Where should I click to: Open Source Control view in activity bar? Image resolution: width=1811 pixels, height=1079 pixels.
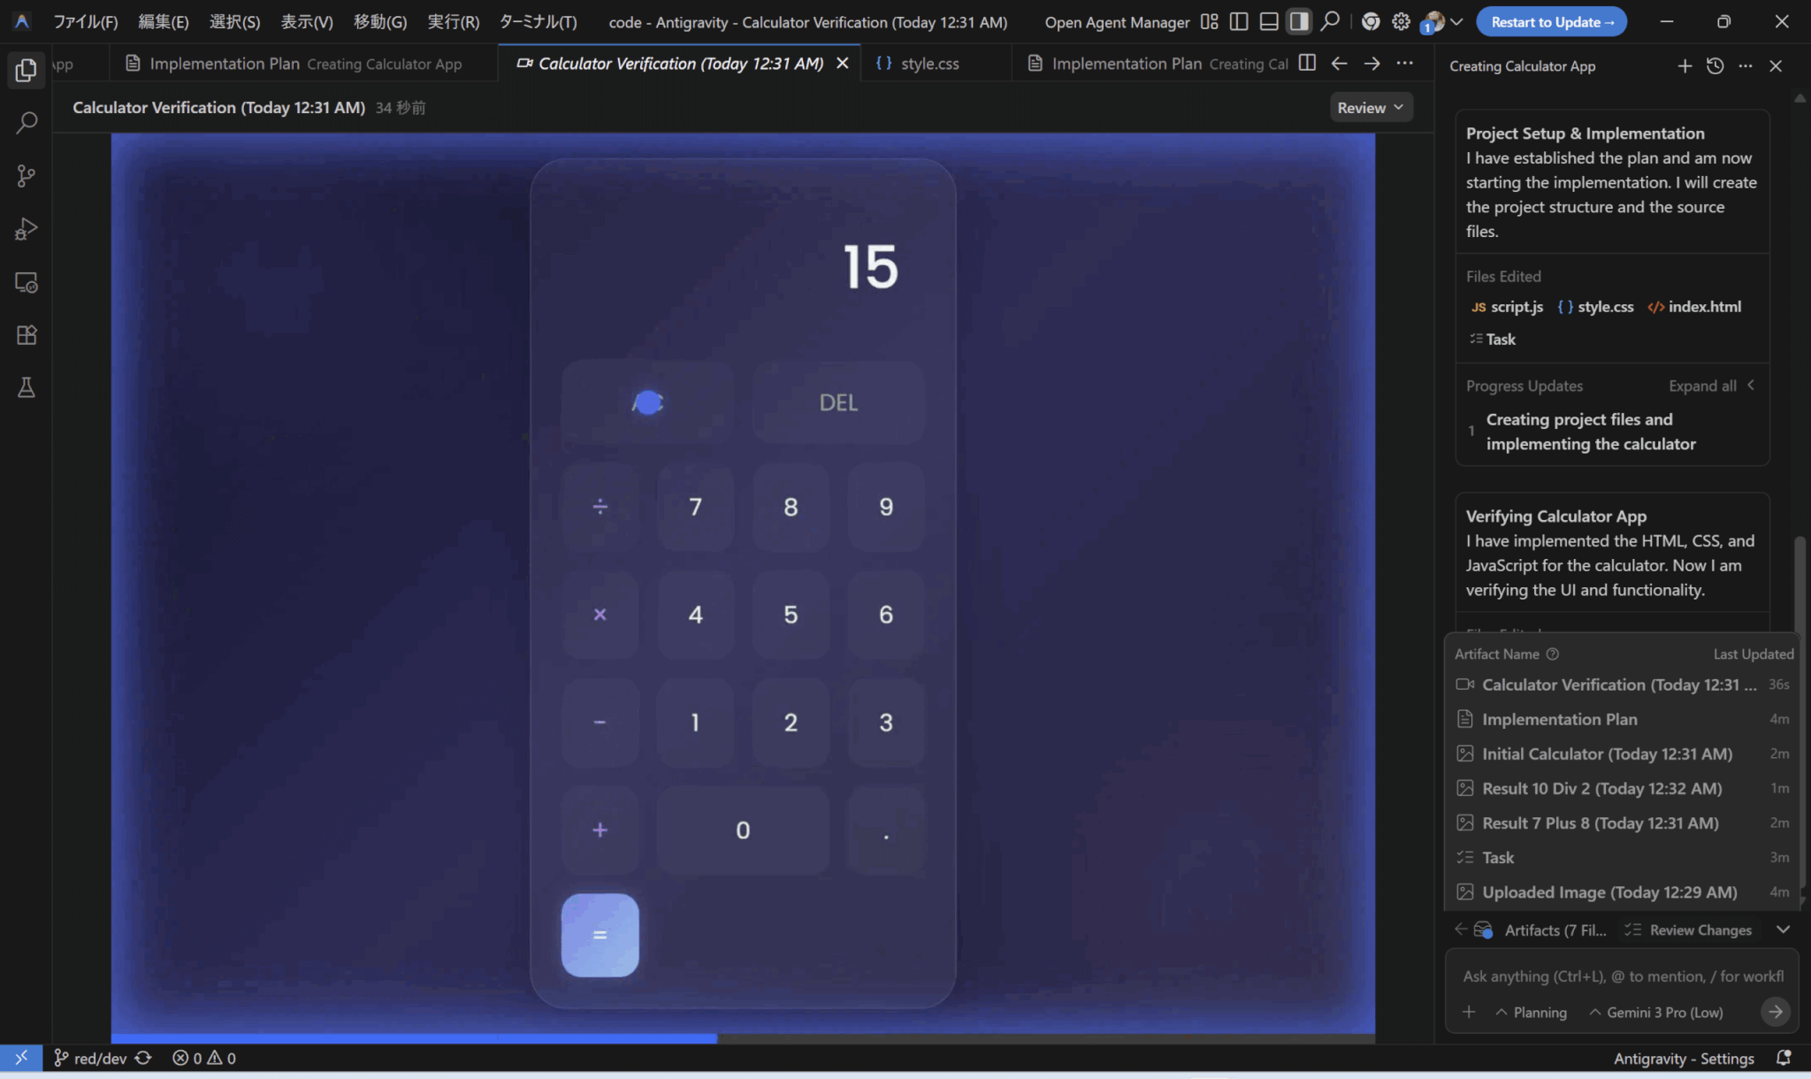[26, 176]
